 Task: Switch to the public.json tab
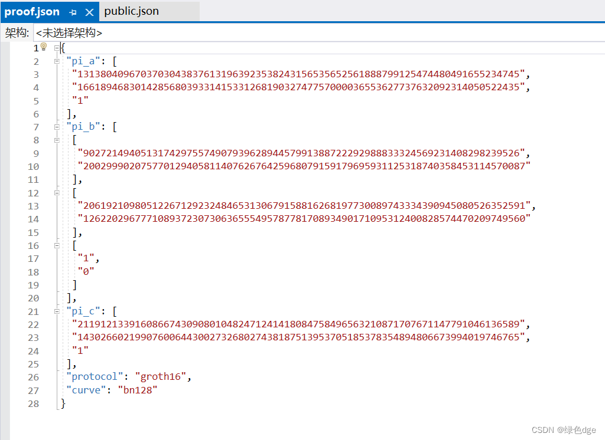132,11
